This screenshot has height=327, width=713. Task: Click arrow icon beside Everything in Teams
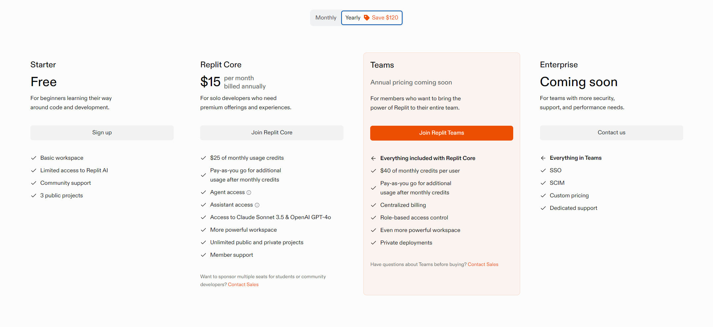coord(543,158)
